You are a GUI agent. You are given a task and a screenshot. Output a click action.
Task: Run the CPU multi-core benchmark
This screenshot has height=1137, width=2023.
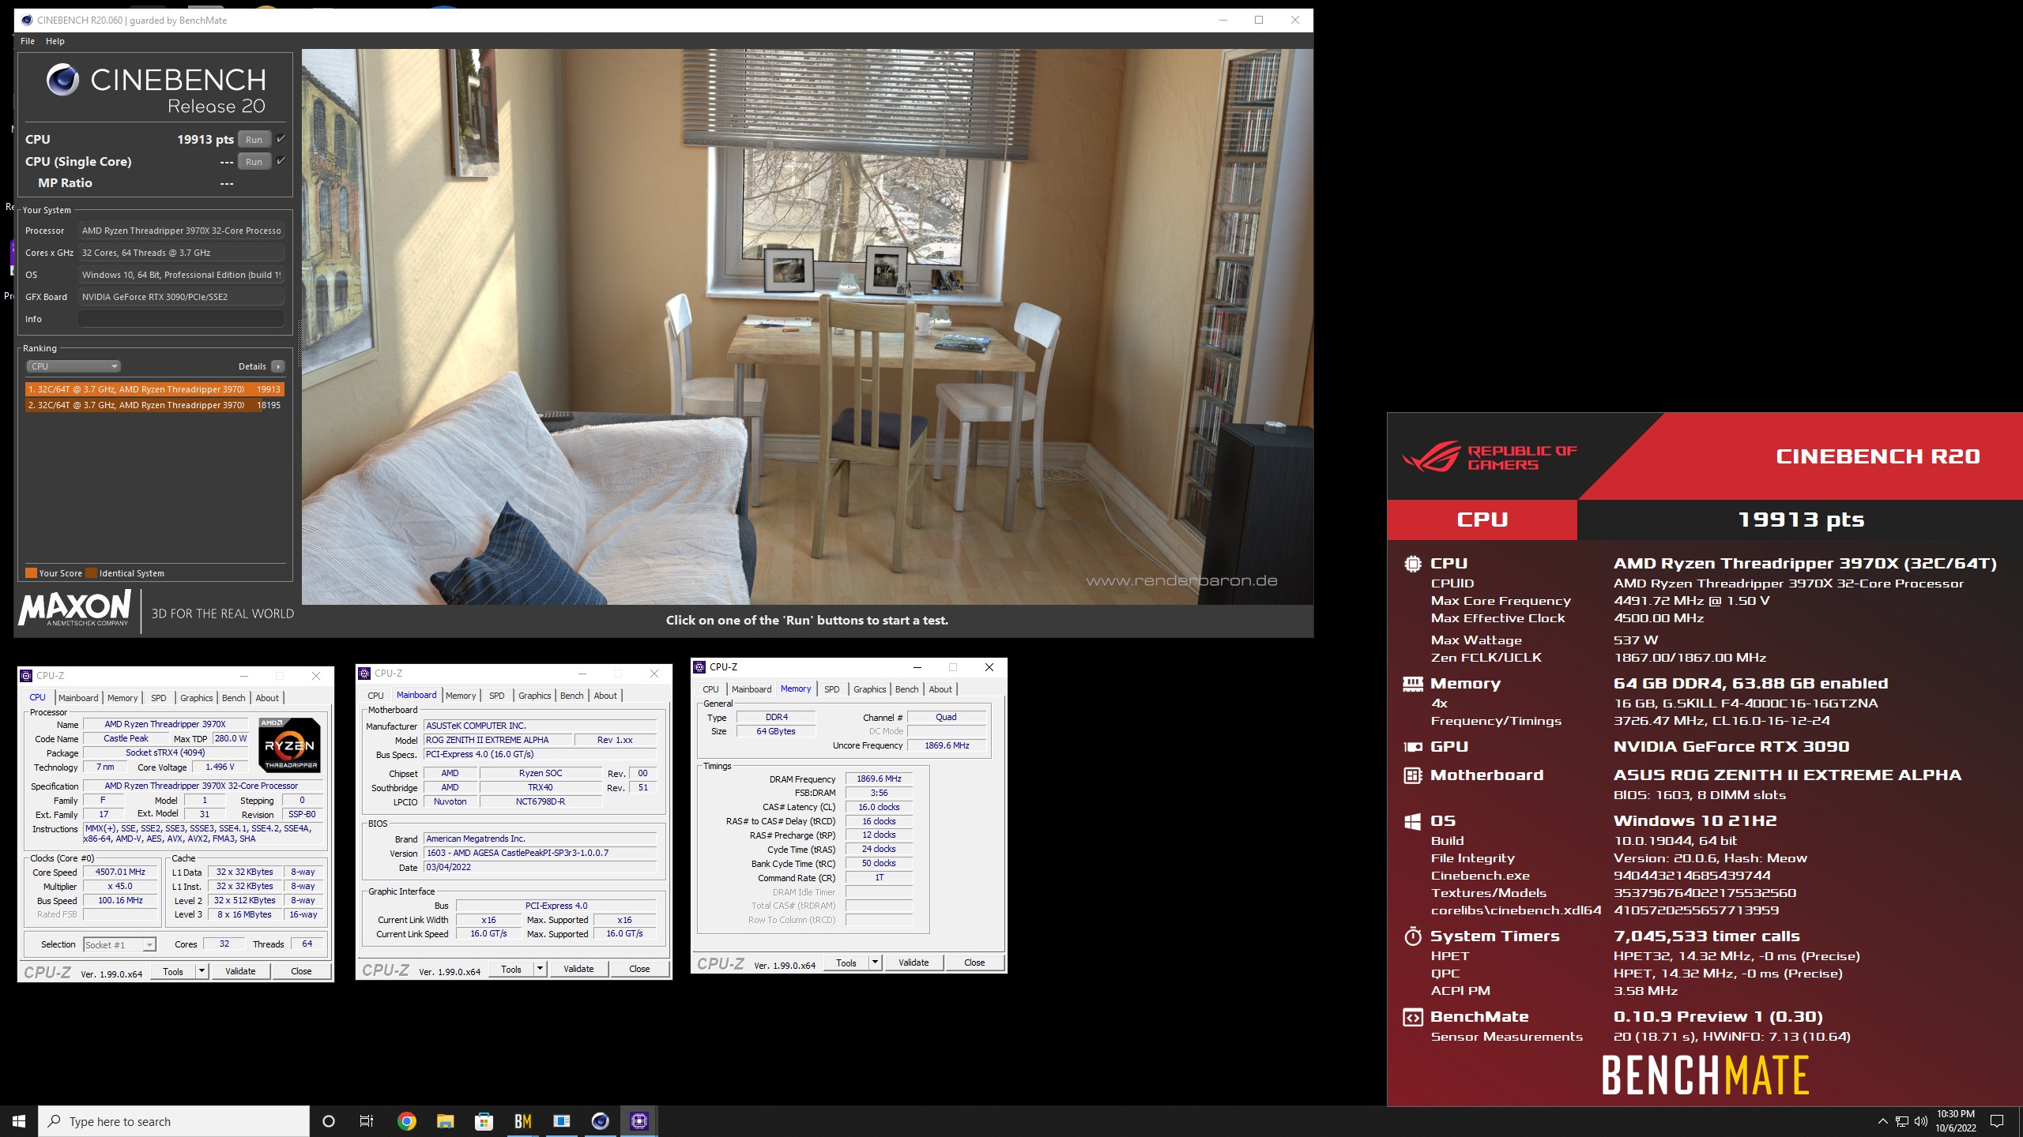pyautogui.click(x=254, y=140)
